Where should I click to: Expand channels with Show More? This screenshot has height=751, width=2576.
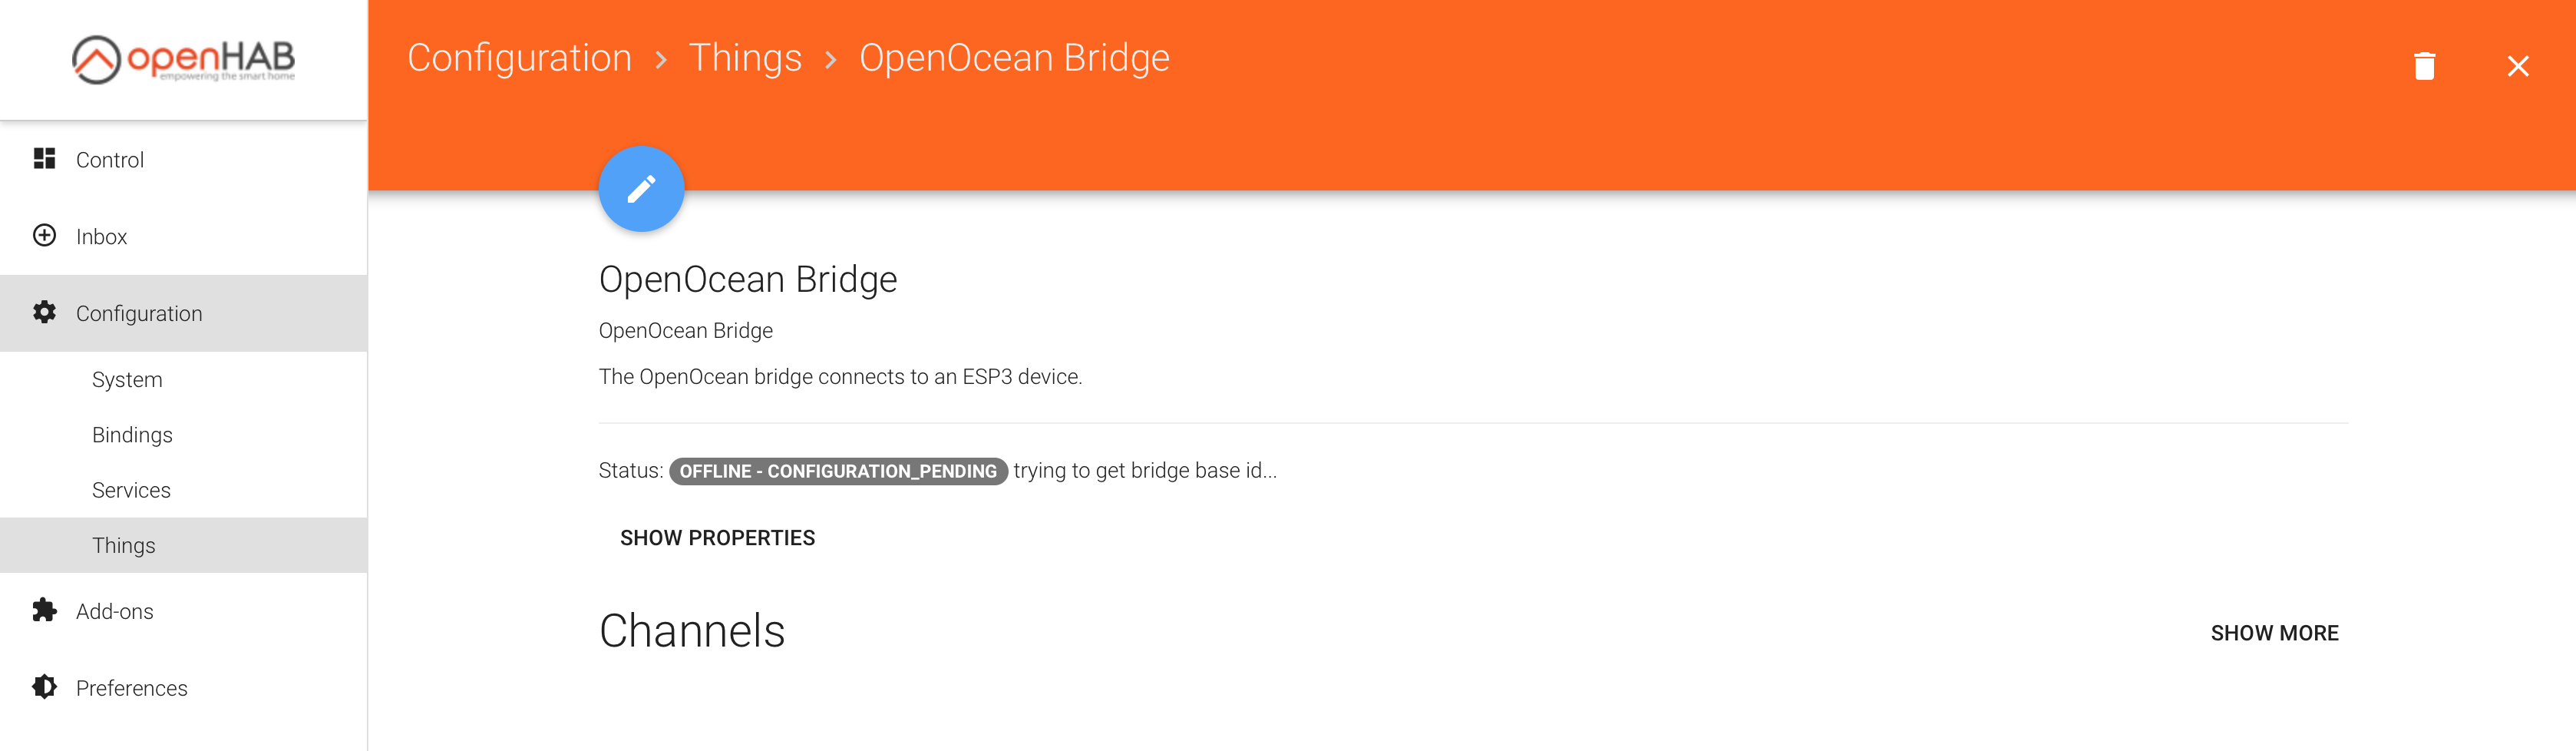pos(2273,633)
